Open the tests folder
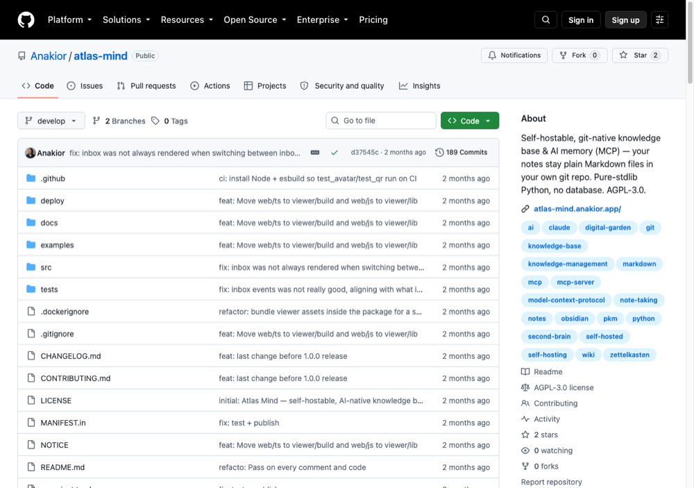Screen dimensions: 694x488 (x=49, y=289)
